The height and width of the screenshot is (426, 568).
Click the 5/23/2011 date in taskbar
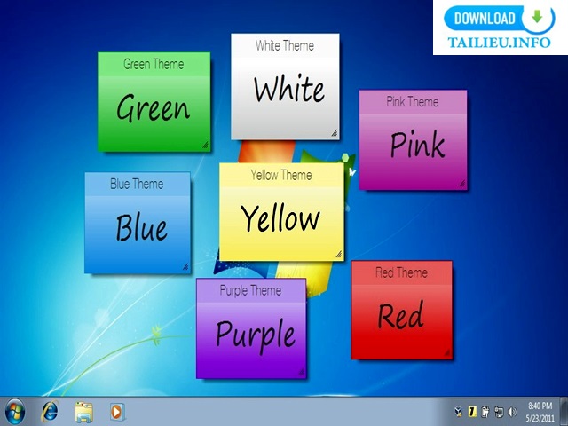pos(540,418)
